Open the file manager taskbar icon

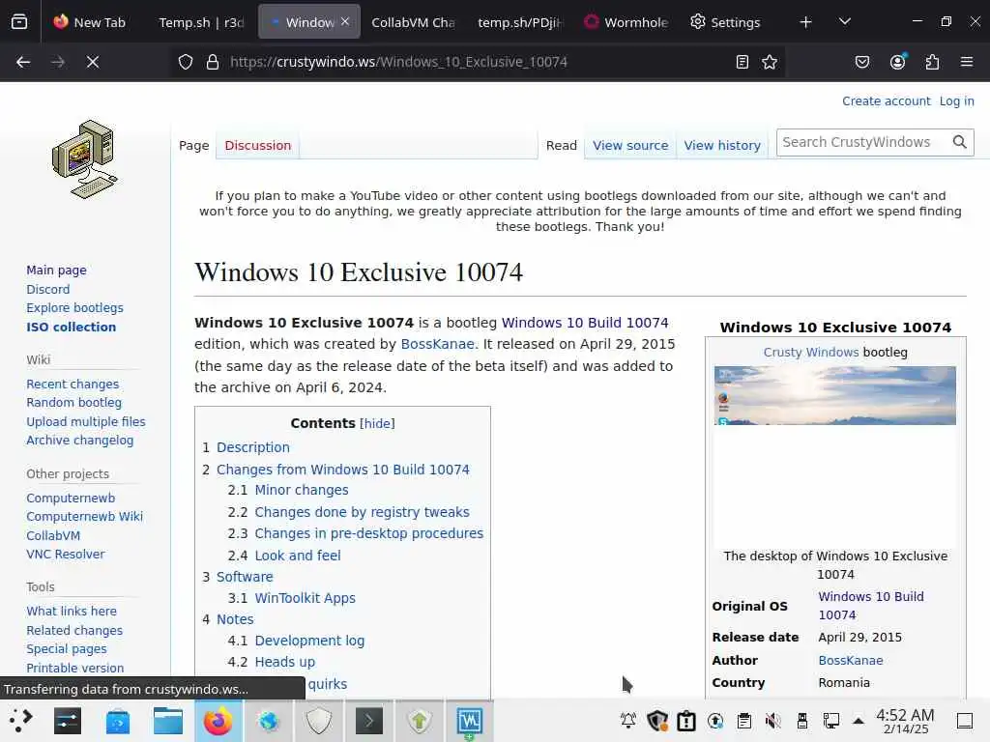(x=168, y=721)
